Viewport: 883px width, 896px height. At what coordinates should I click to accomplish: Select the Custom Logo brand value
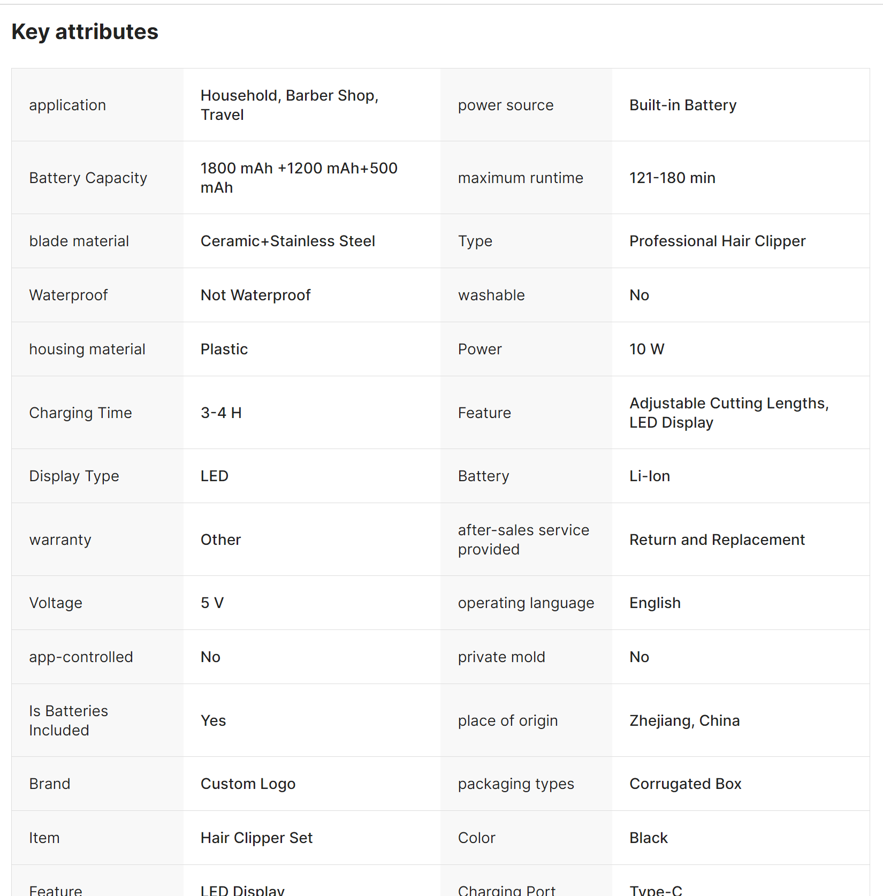click(x=248, y=784)
